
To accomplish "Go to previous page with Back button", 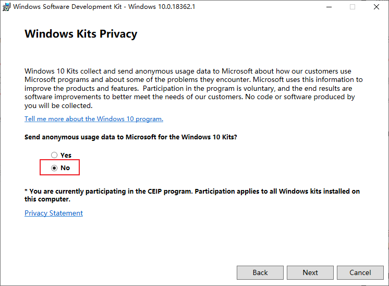I will pyautogui.click(x=260, y=272).
